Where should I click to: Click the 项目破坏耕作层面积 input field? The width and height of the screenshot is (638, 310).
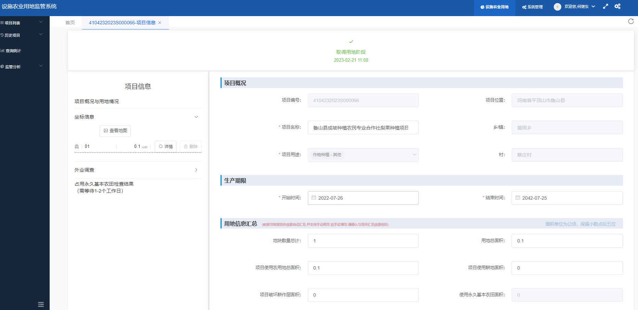pyautogui.click(x=363, y=295)
